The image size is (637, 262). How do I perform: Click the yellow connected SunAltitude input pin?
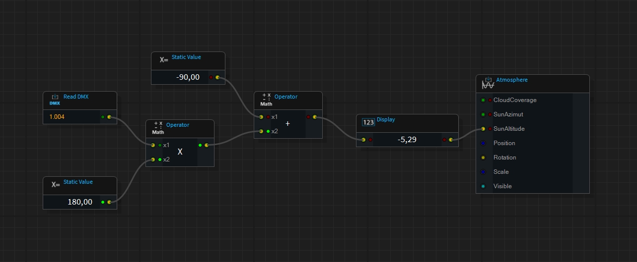[x=483, y=129]
